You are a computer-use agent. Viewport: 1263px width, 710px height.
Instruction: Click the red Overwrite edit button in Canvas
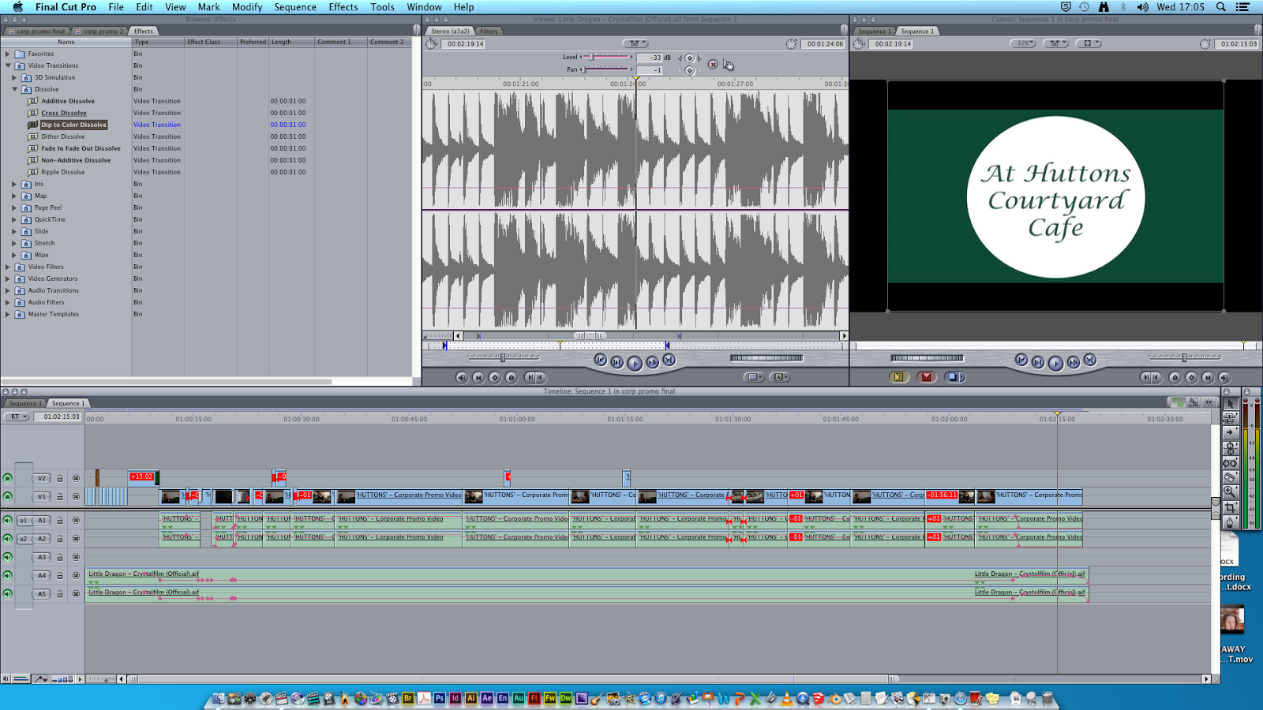(927, 377)
